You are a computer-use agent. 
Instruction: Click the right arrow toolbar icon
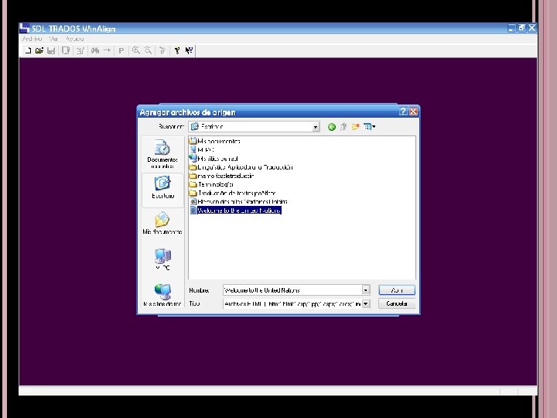[x=107, y=50]
